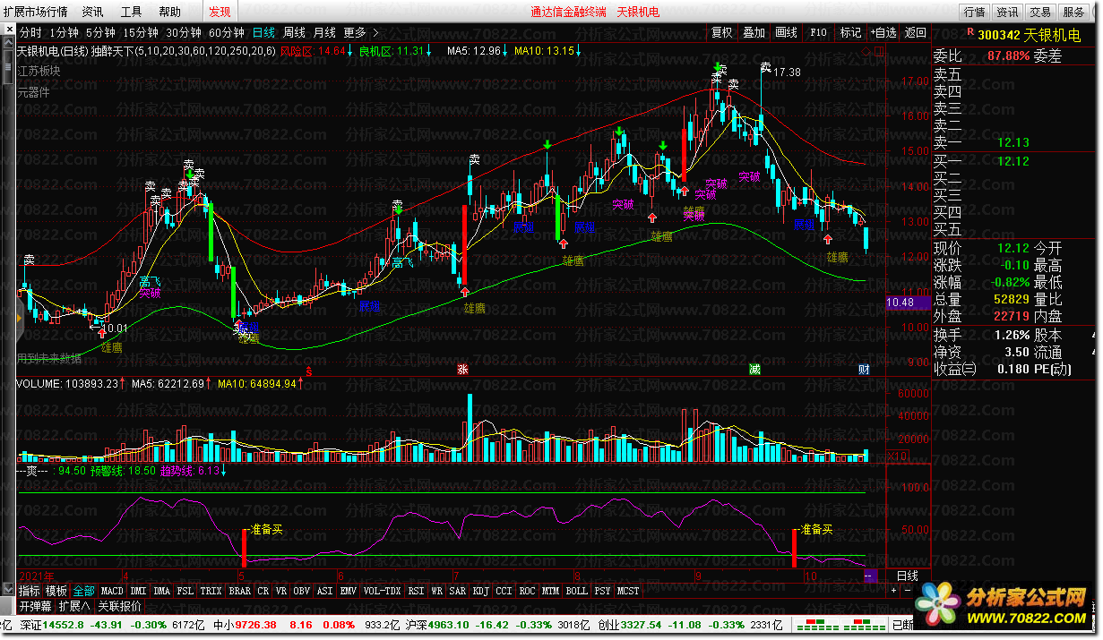
Task: Click the 减 marker under the price chart
Action: 754,369
